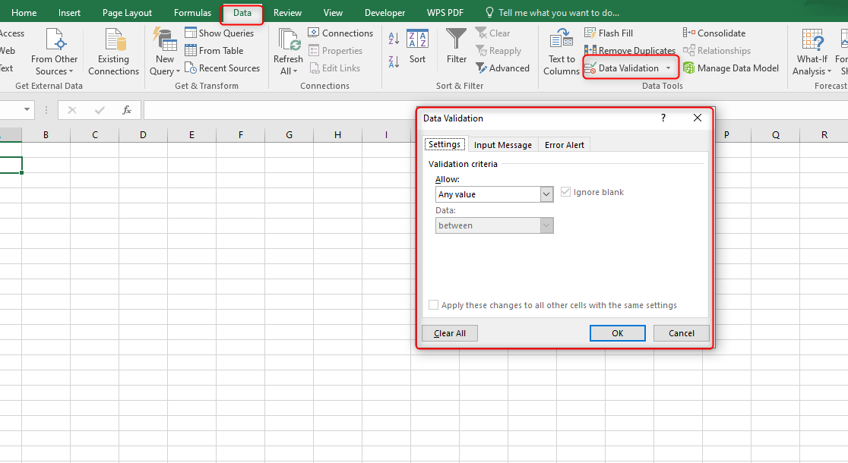Enable apply changes to all other cells
This screenshot has height=463, width=848.
tap(433, 304)
